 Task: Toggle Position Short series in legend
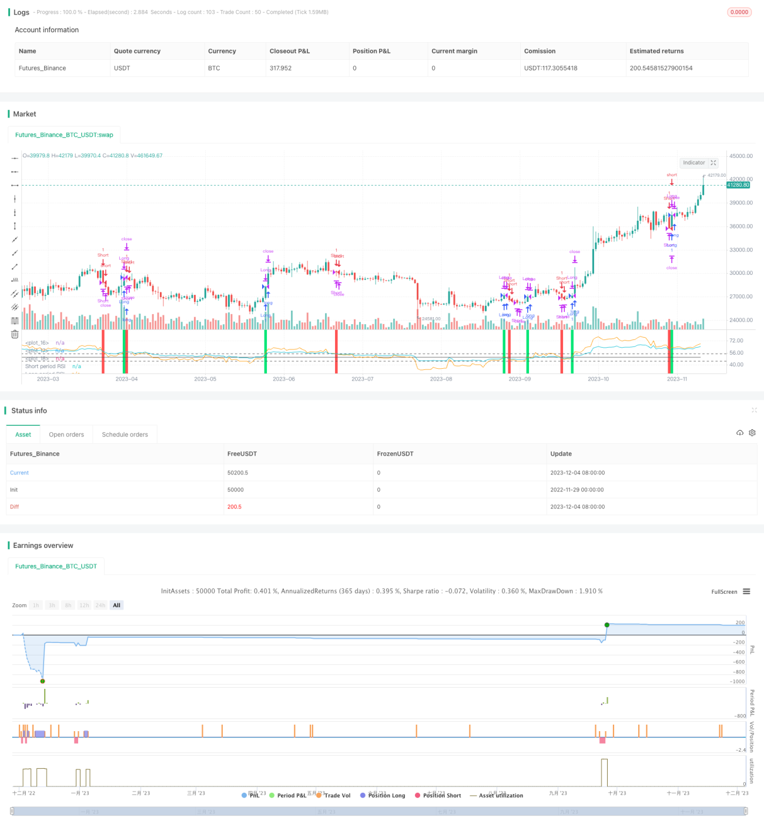[x=438, y=795]
